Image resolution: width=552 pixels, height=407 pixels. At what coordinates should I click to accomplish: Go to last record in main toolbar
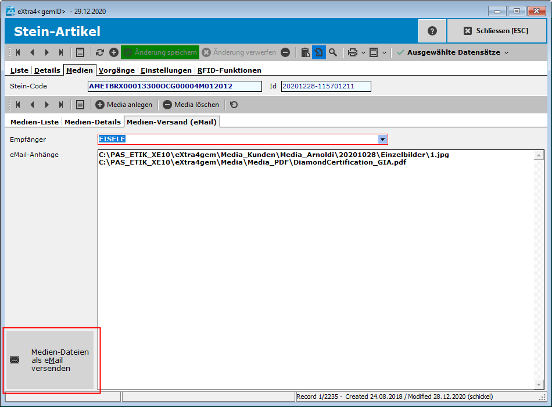(61, 52)
